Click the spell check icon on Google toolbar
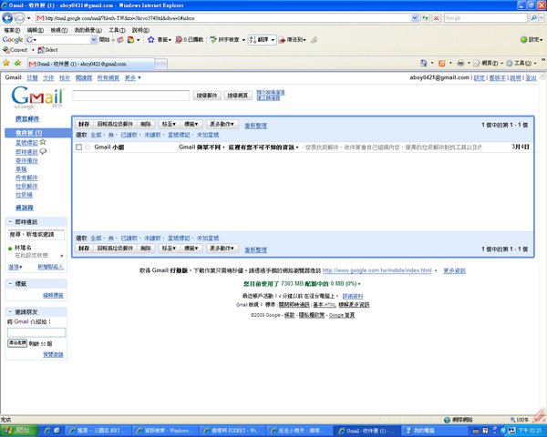547x437 pixels. (213, 40)
